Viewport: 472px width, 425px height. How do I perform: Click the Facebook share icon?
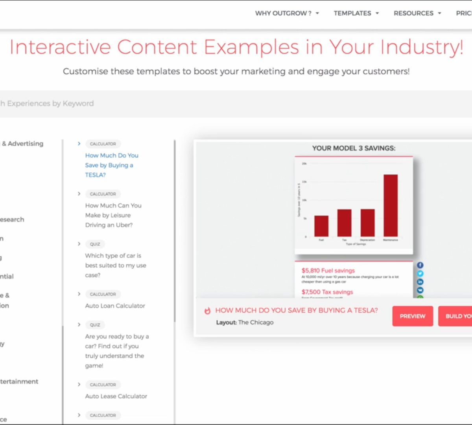[420, 265]
